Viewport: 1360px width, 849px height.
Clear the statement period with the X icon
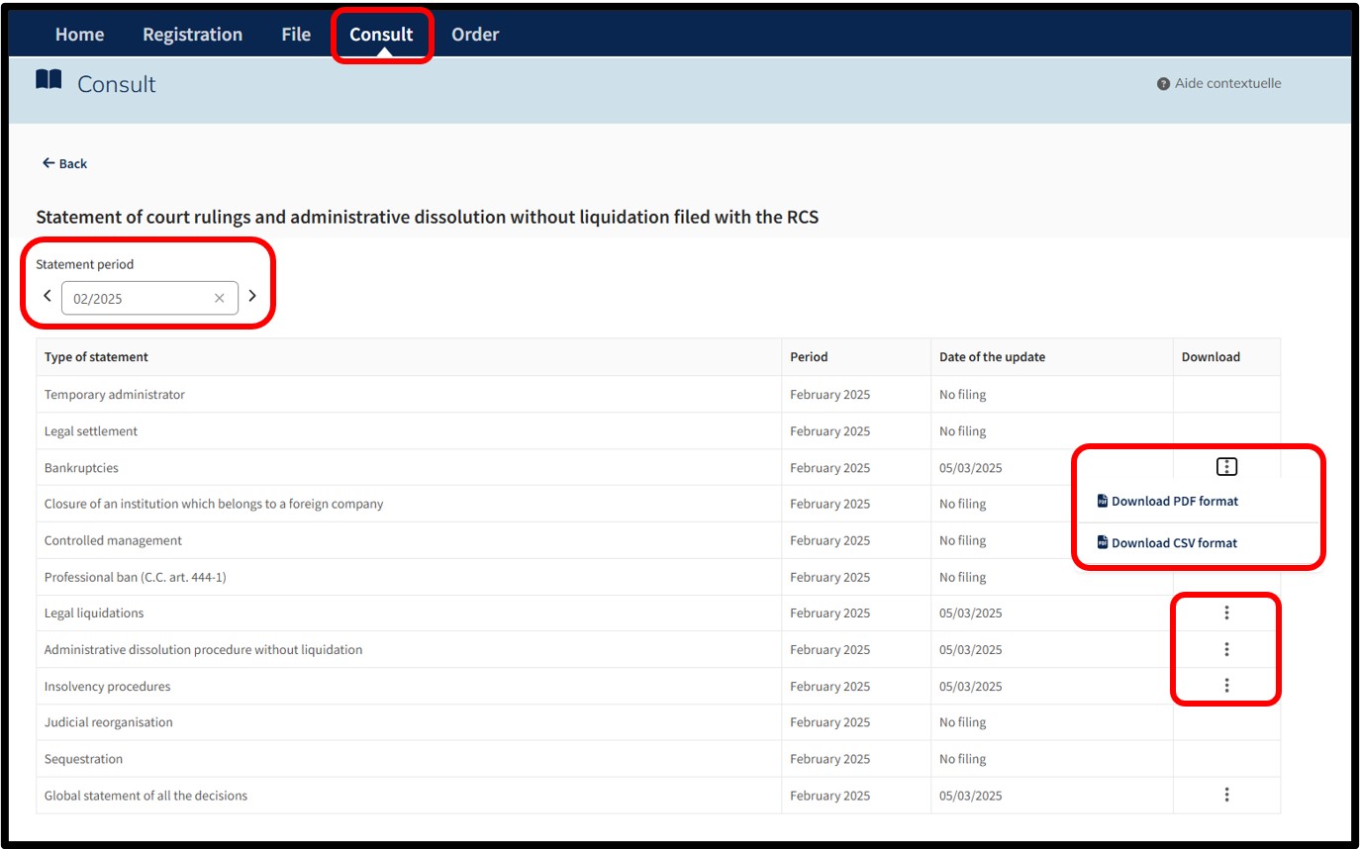click(220, 298)
